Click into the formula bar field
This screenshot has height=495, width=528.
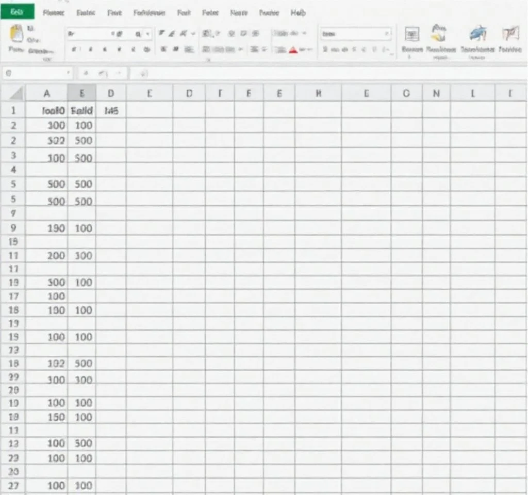coord(330,74)
